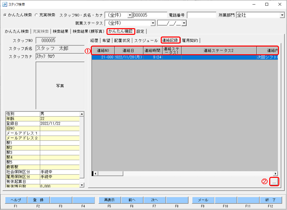Click the 9:24 time cell

coord(153,57)
